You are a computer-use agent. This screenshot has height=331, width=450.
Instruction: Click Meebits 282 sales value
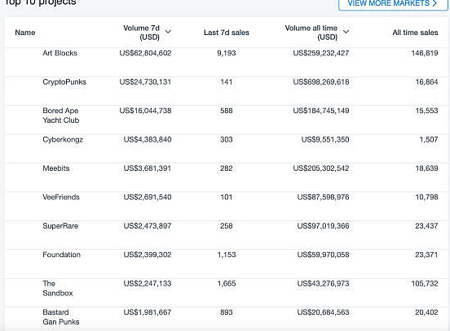pos(227,168)
